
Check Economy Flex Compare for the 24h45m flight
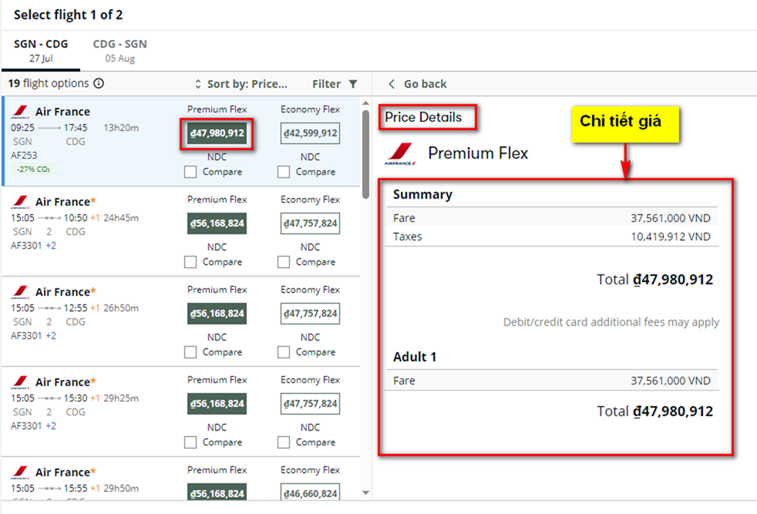click(284, 262)
